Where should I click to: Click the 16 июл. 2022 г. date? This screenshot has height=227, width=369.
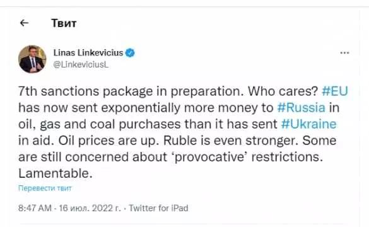tap(90, 208)
